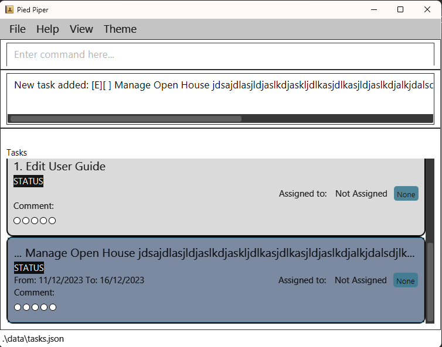Click 'Not Assigned' on Edit User Guide task

point(361,194)
